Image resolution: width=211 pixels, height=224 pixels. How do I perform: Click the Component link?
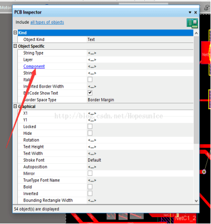pos(34,66)
